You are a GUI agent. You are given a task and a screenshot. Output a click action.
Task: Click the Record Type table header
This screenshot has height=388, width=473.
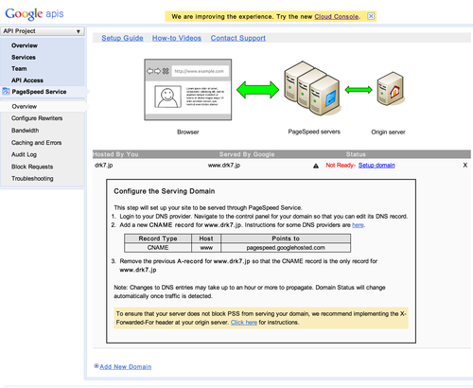158,238
